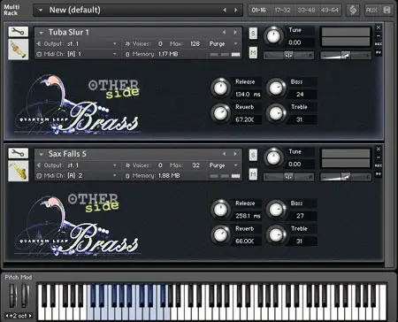
Task: Click the Tuba Slur 1 volume slider
Action: pyautogui.click(x=346, y=55)
